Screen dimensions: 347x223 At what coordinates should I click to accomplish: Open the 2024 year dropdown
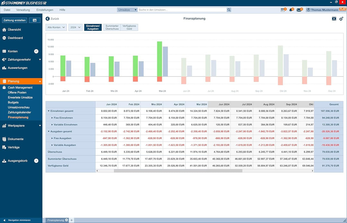tap(76, 27)
